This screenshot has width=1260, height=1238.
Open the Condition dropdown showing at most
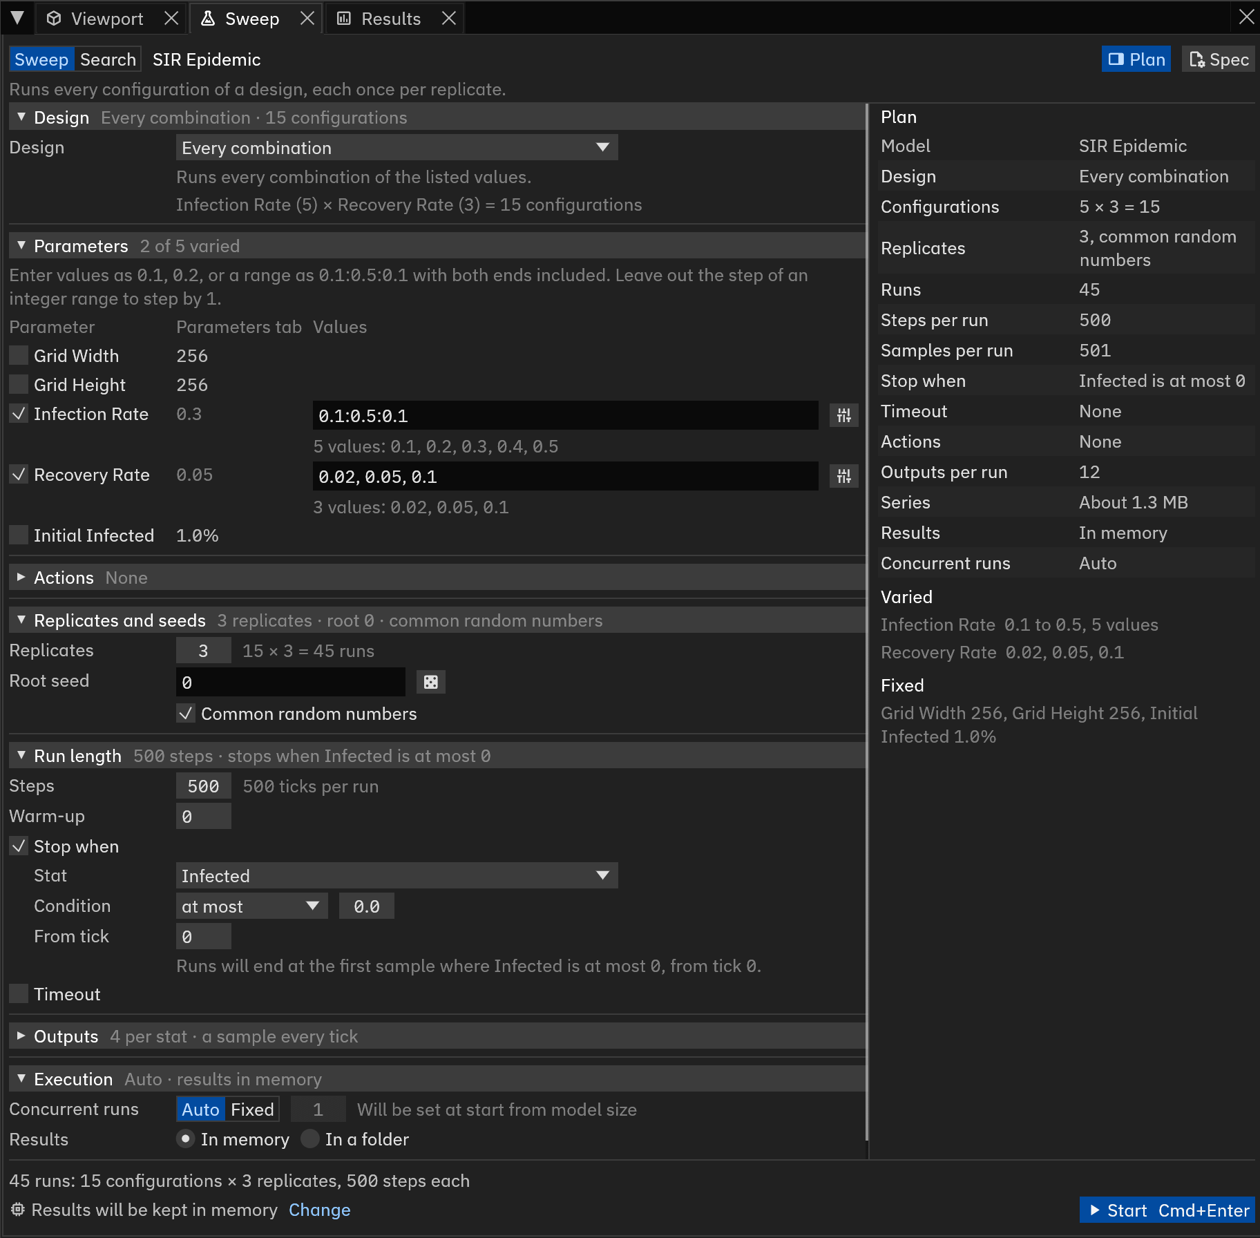[251, 906]
